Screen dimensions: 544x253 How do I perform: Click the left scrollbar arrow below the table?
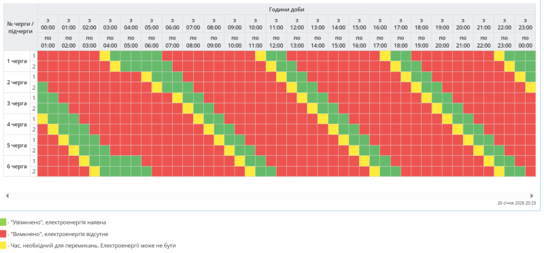[7, 196]
